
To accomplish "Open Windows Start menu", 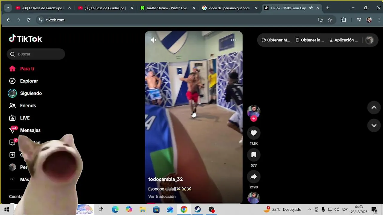I will (x=7, y=210).
